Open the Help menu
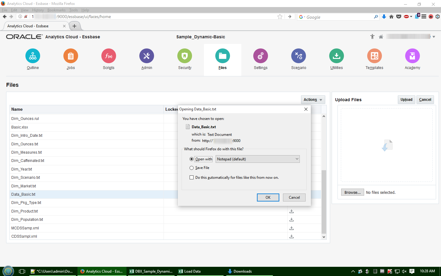The image size is (441, 276). coord(85,10)
